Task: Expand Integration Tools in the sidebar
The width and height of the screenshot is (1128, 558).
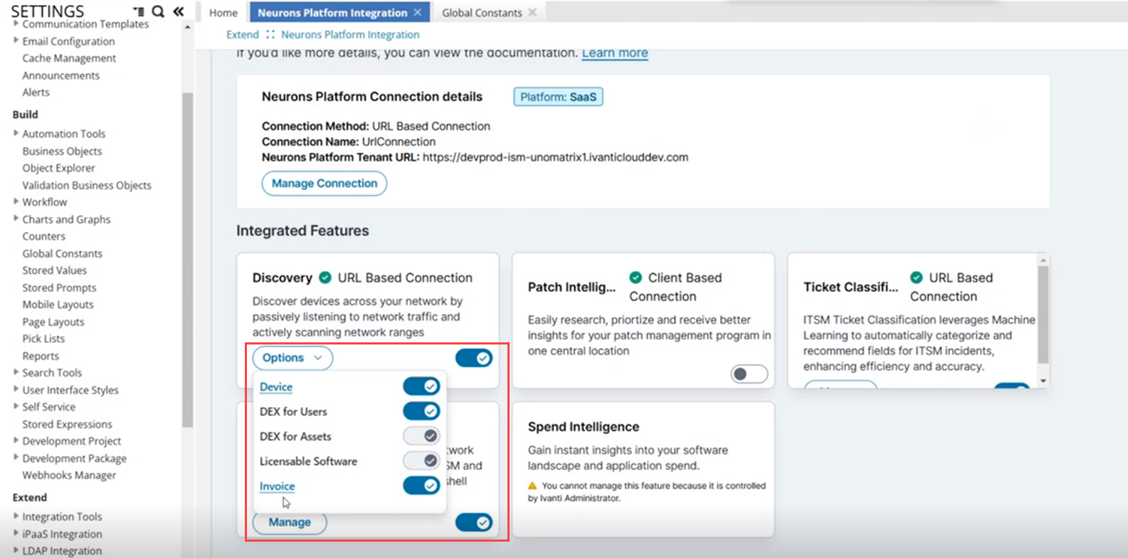Action: tap(16, 516)
